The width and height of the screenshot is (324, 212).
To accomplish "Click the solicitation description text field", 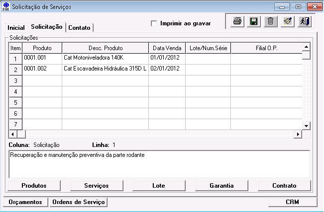I will pyautogui.click(x=159, y=163).
